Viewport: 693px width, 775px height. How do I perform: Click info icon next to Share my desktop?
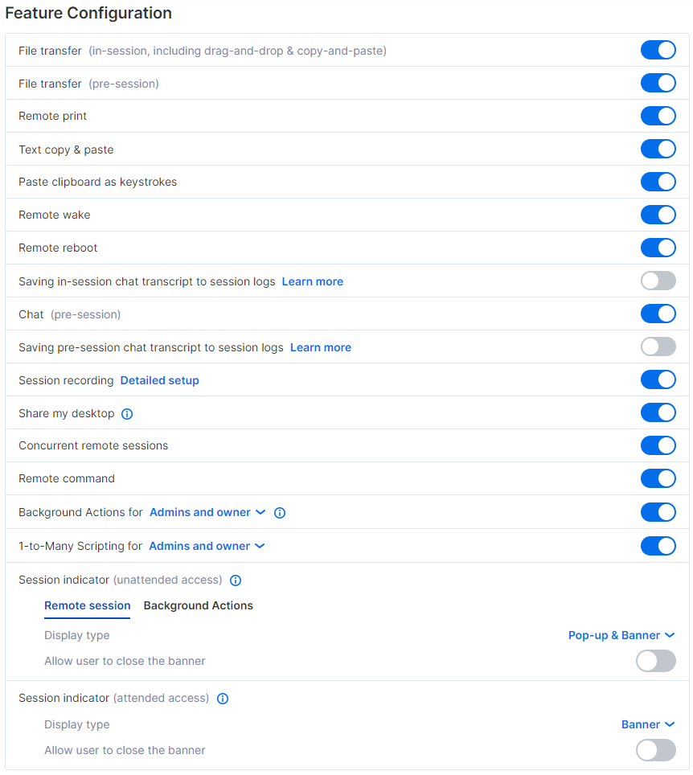127,414
